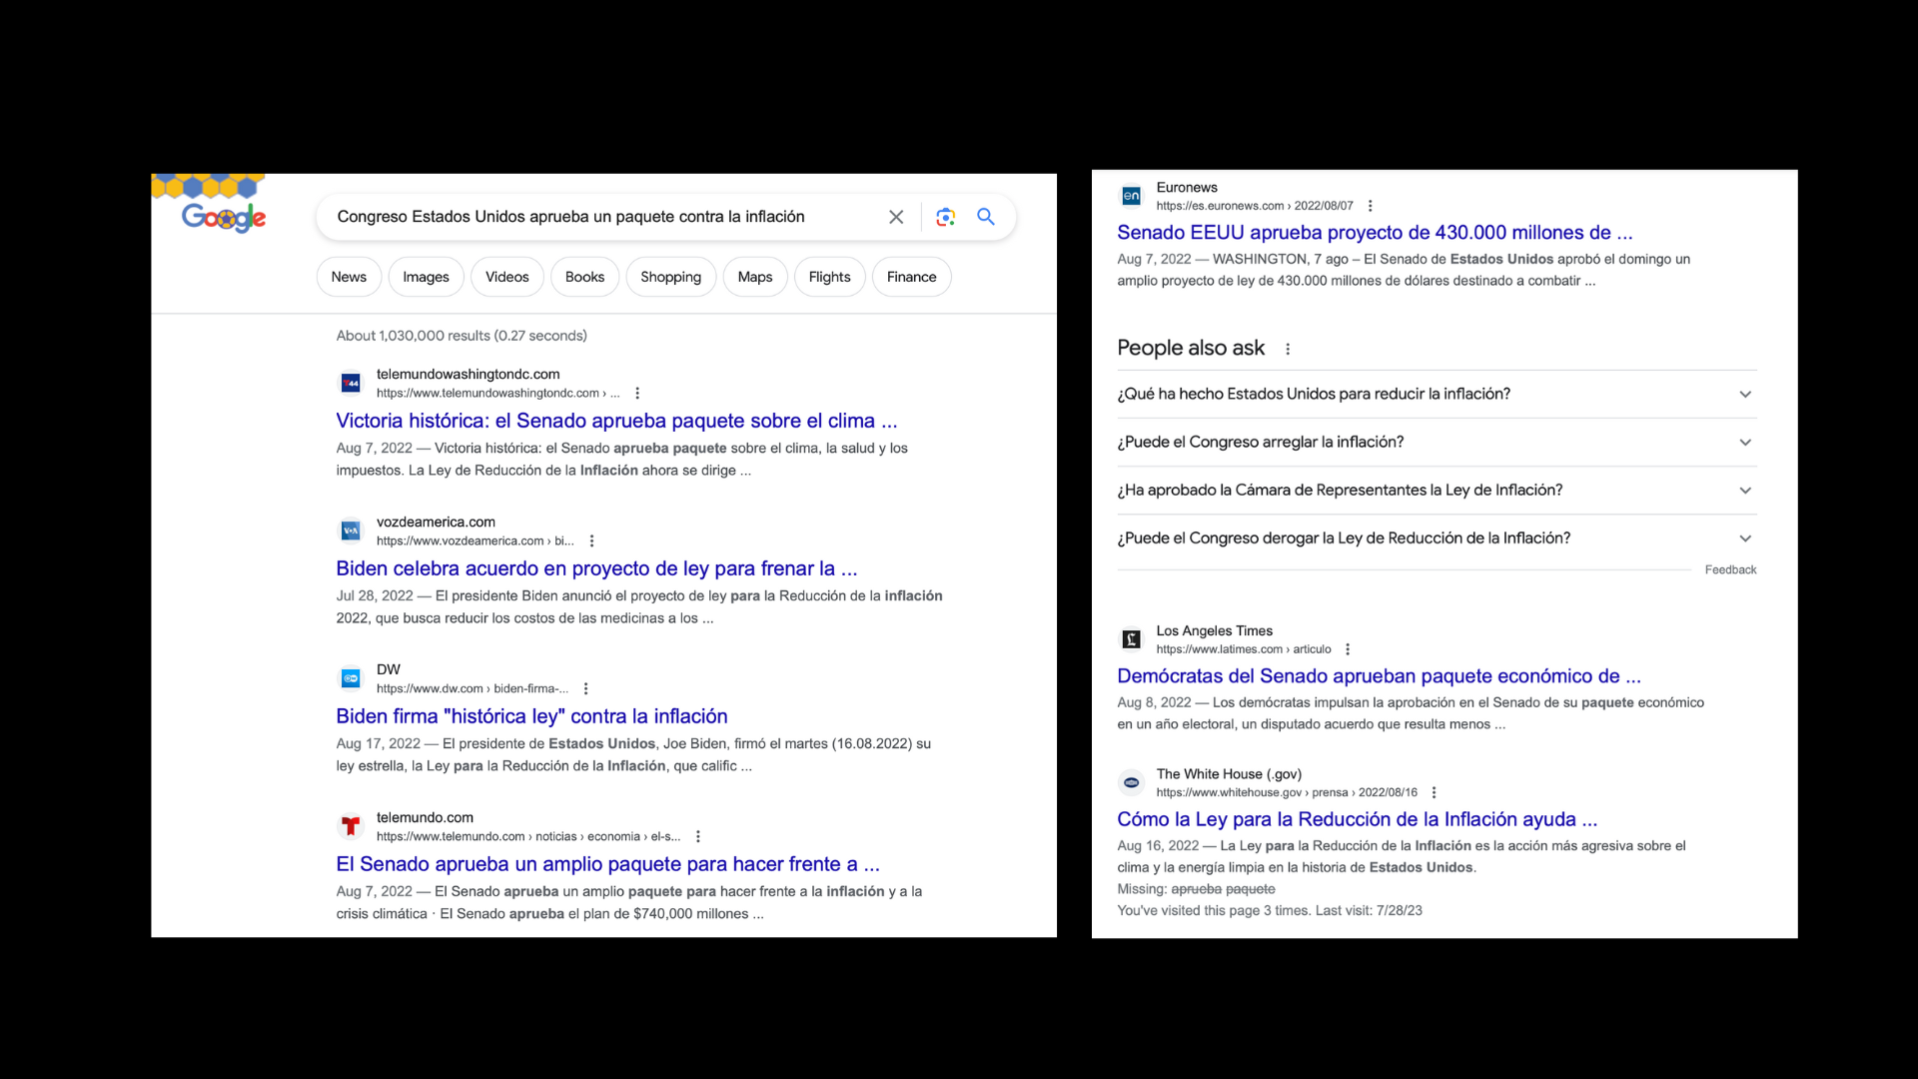Screen dimensions: 1918x1079
Task: Open Los Angeles Times Demócratas del Senado link
Action: [x=1379, y=676]
